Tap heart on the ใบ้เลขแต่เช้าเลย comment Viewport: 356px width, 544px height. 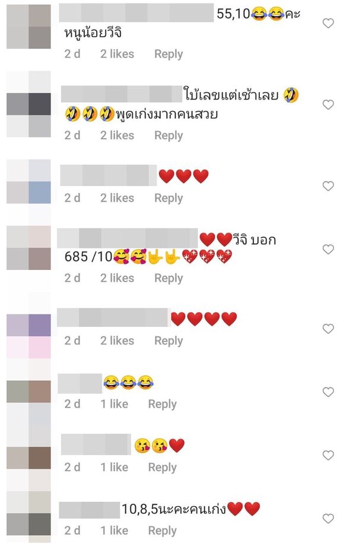(x=328, y=104)
